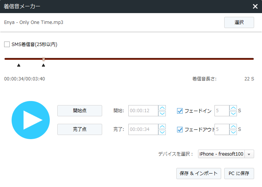Click the playback position handle on the timeline
Image resolution: width=262 pixels, height=187 pixels.
[x=43, y=59]
